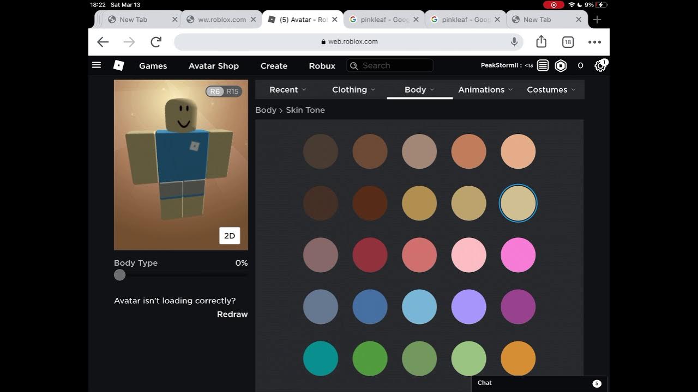Open the settings gear icon
The image size is (698, 392).
600,66
